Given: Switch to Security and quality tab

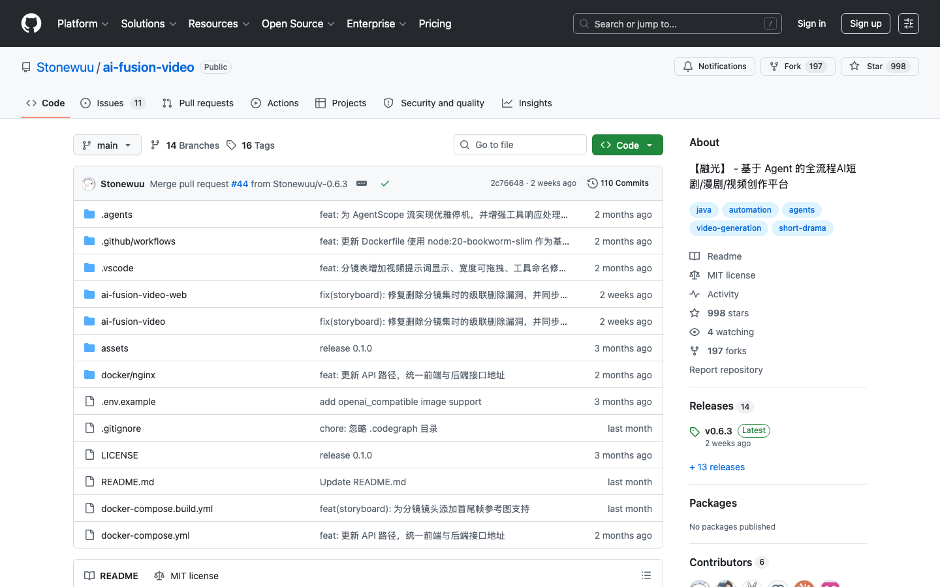Looking at the screenshot, I should tap(434, 103).
